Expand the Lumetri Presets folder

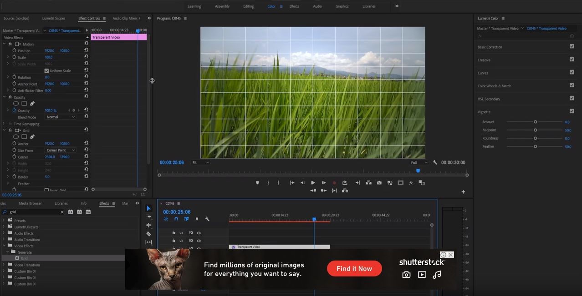(4, 227)
